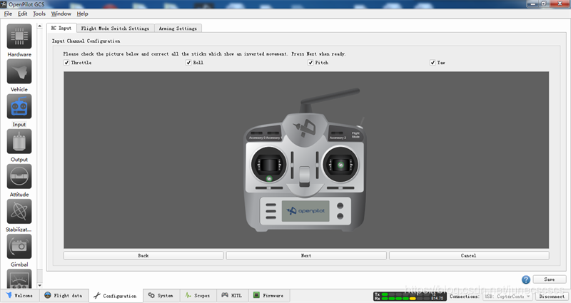The image size is (571, 303).
Task: Click the Save button
Action: (x=550, y=279)
